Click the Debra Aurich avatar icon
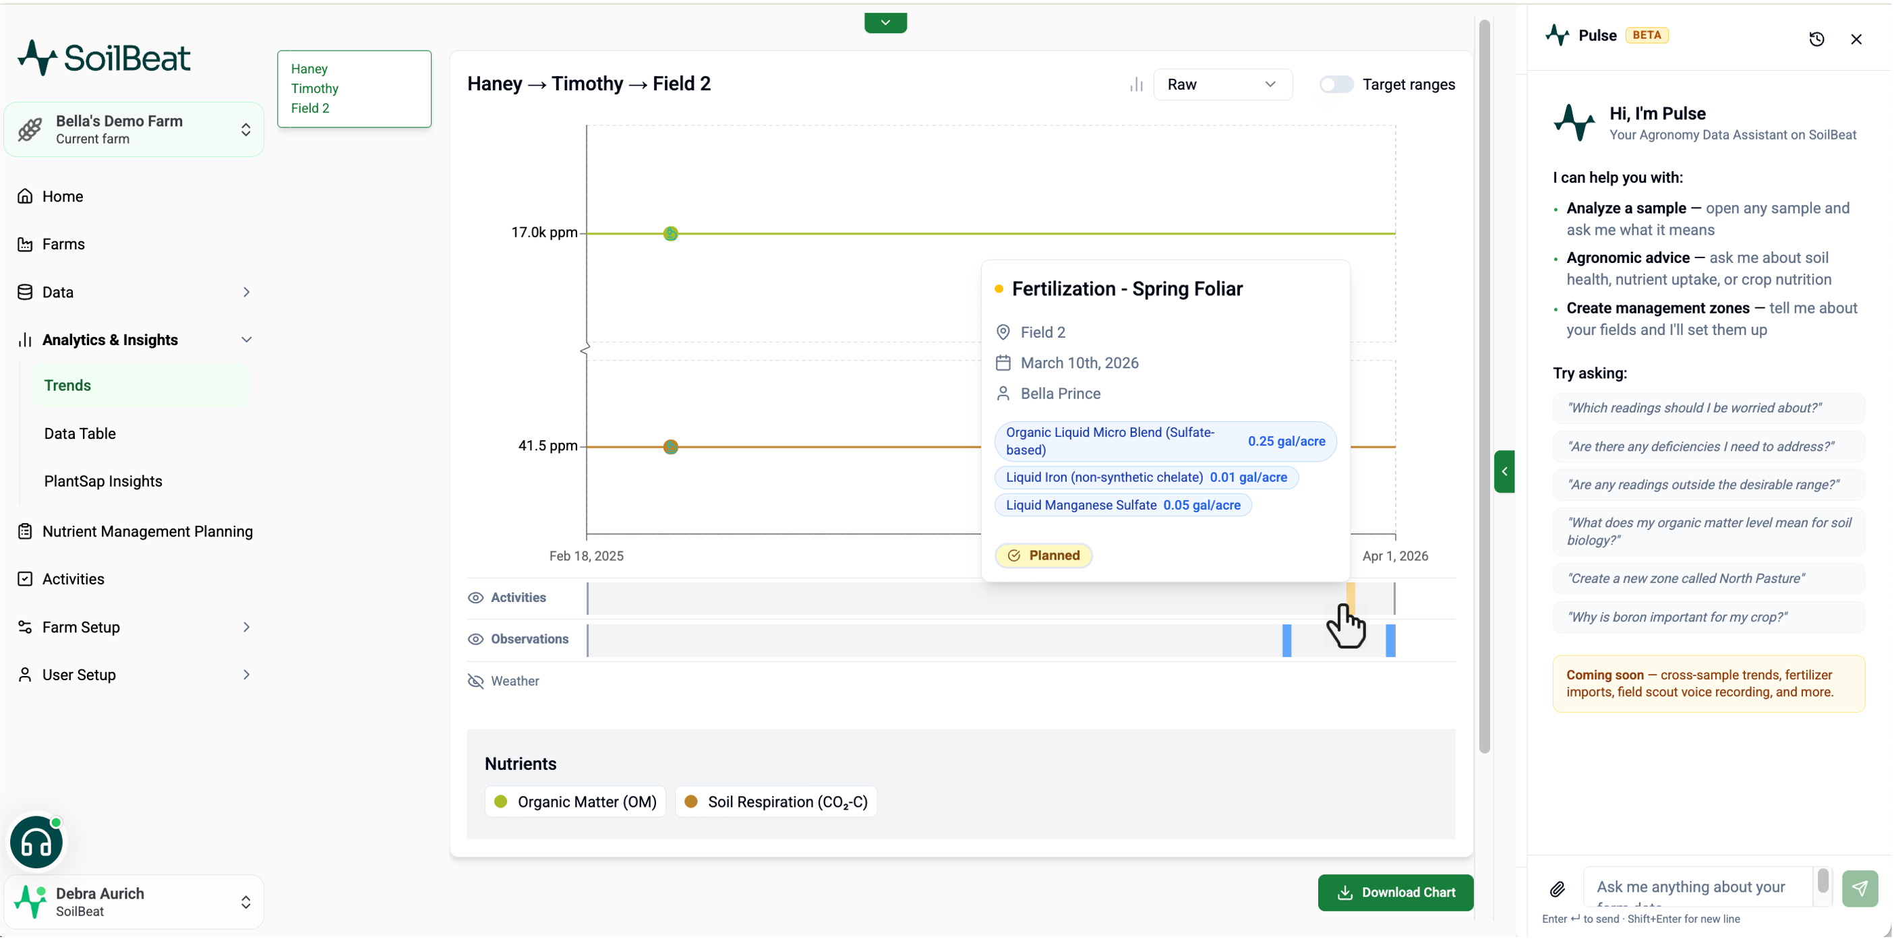1894x939 pixels. 30,901
